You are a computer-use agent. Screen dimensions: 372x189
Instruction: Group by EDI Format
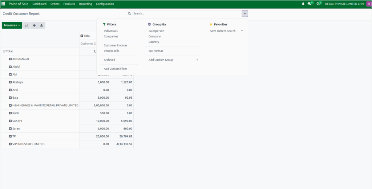[x=156, y=51]
